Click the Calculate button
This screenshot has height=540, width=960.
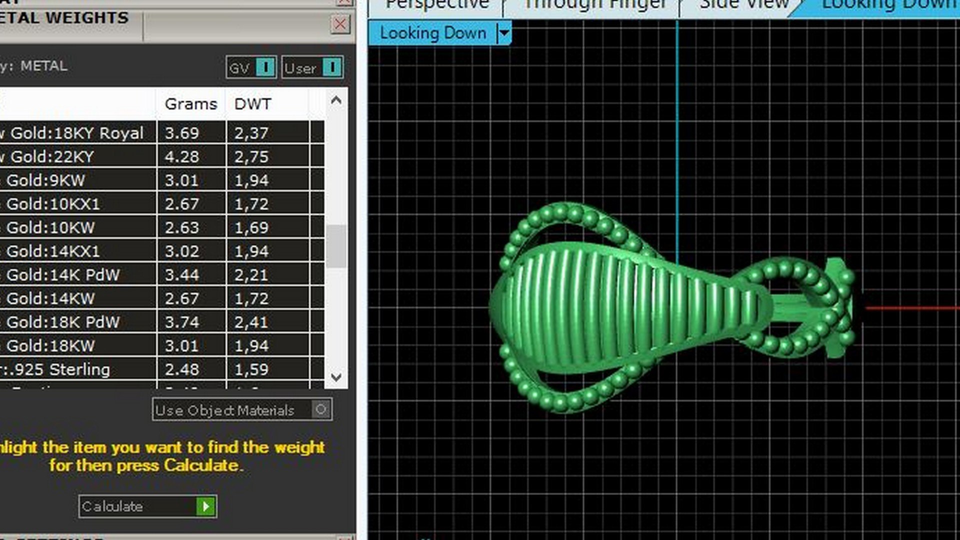coord(147,506)
